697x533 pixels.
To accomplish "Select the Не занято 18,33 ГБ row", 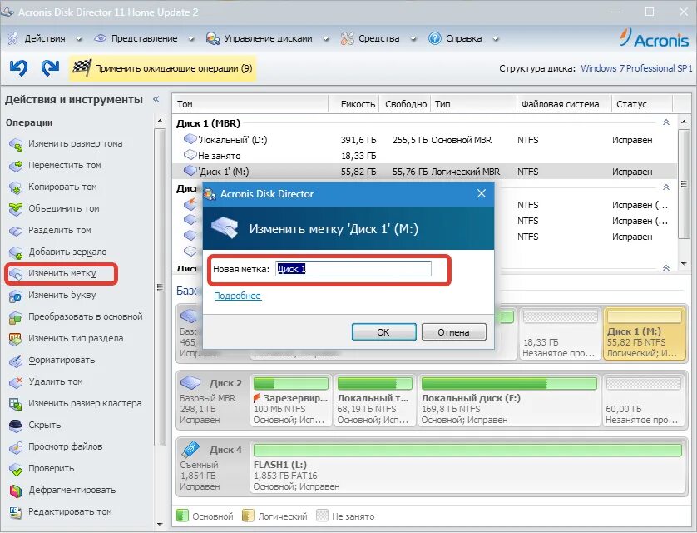I will click(424, 156).
